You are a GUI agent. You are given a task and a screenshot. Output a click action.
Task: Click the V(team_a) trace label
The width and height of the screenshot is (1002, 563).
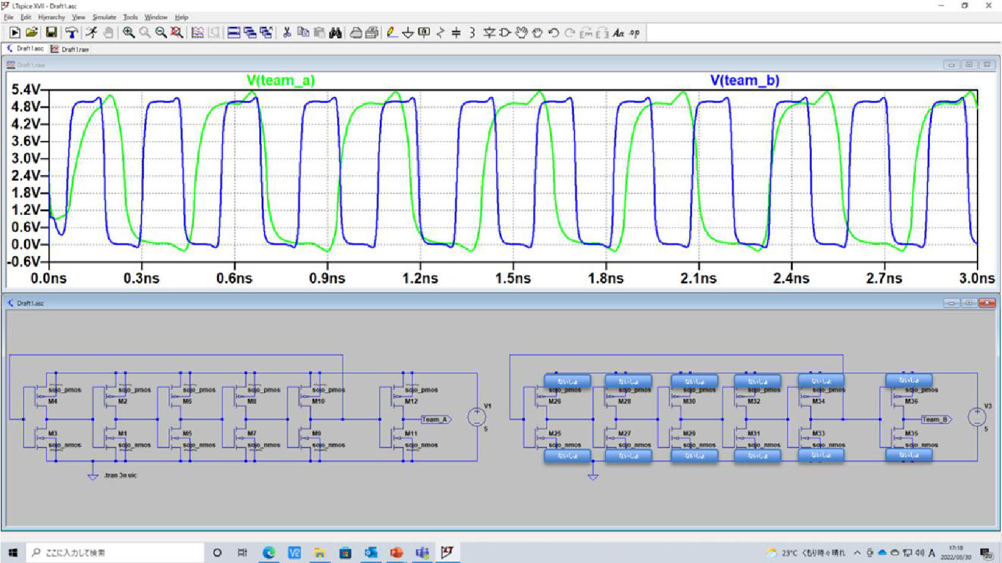pos(281,80)
